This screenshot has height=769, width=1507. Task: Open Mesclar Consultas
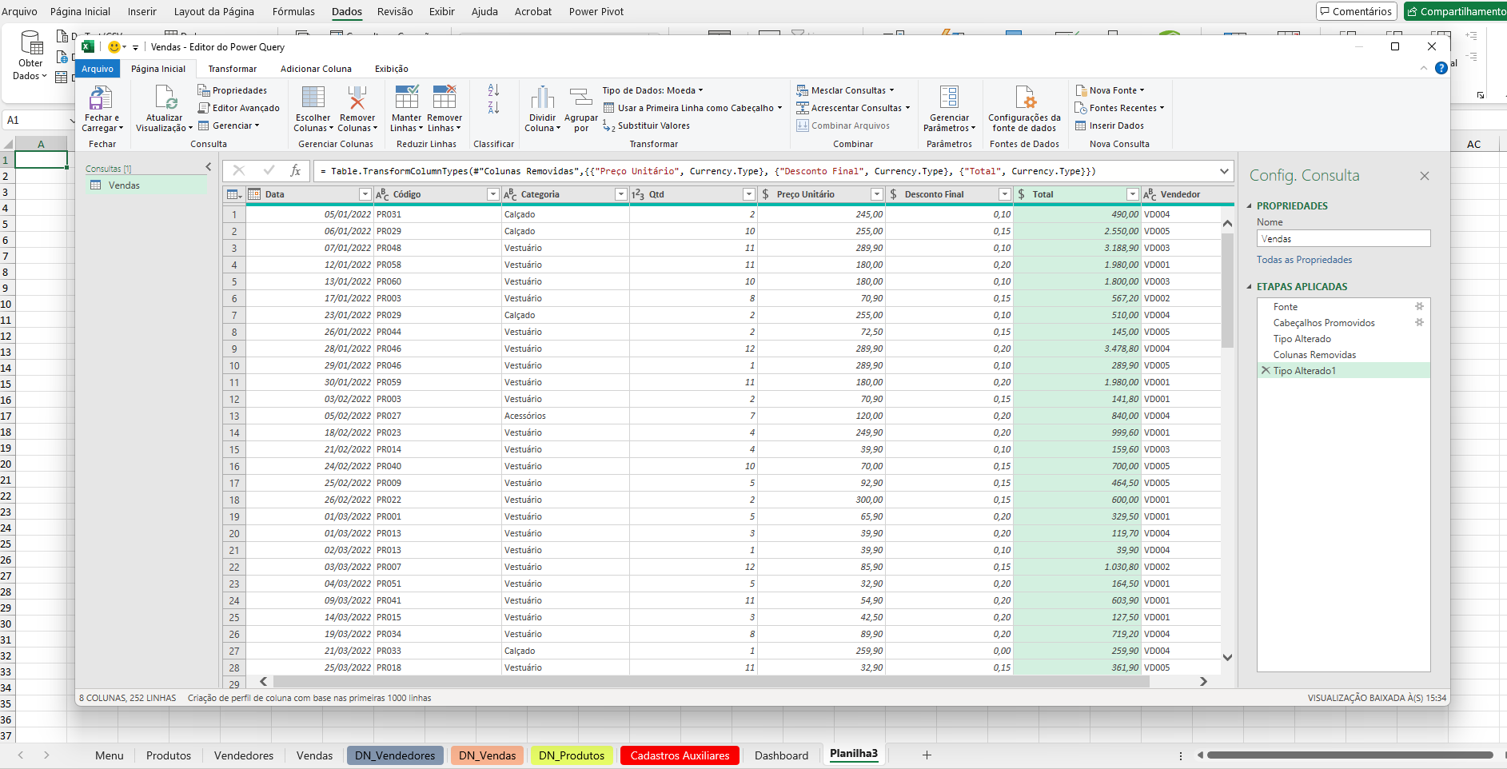tap(845, 90)
